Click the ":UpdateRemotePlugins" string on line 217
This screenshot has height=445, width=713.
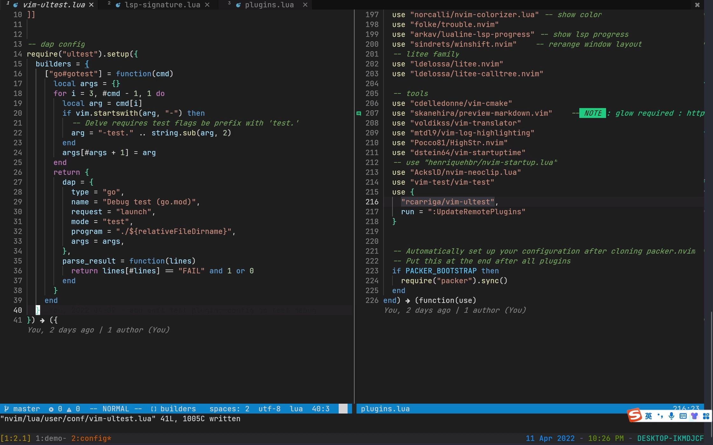(477, 212)
